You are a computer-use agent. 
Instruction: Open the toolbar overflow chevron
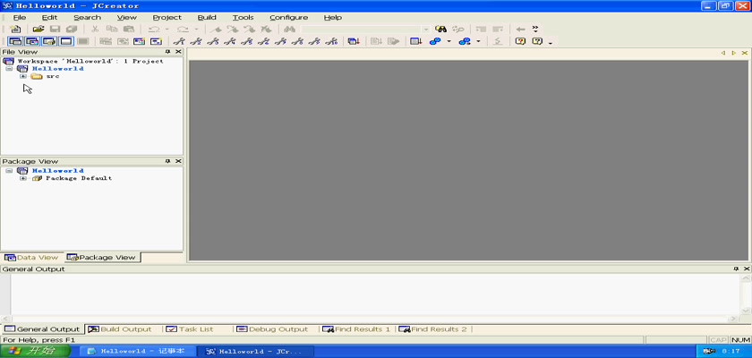535,30
